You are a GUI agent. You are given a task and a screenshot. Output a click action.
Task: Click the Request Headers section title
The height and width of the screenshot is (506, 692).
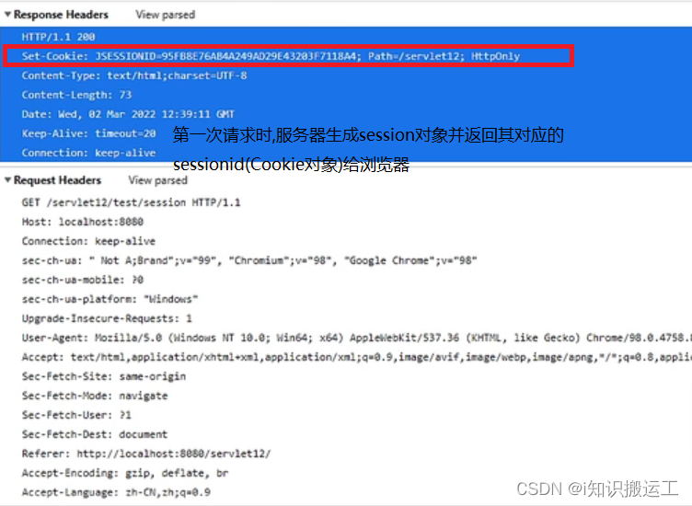pyautogui.click(x=57, y=180)
